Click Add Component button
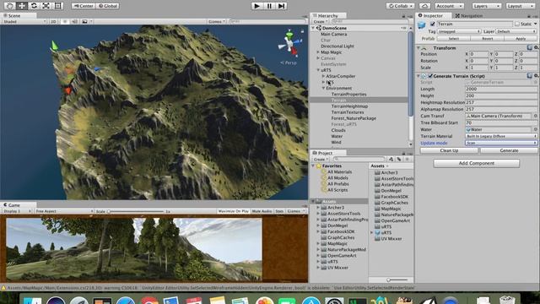The height and width of the screenshot is (304, 540). point(476,163)
